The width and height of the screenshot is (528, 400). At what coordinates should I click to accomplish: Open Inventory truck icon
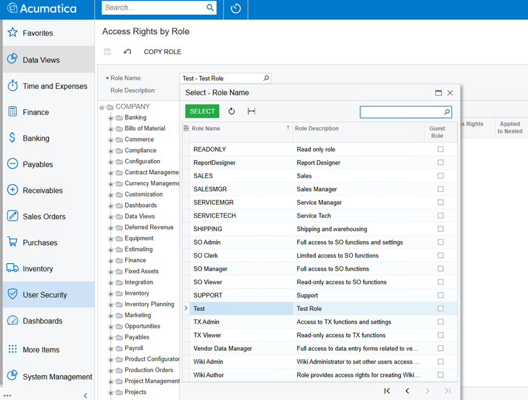coord(13,268)
